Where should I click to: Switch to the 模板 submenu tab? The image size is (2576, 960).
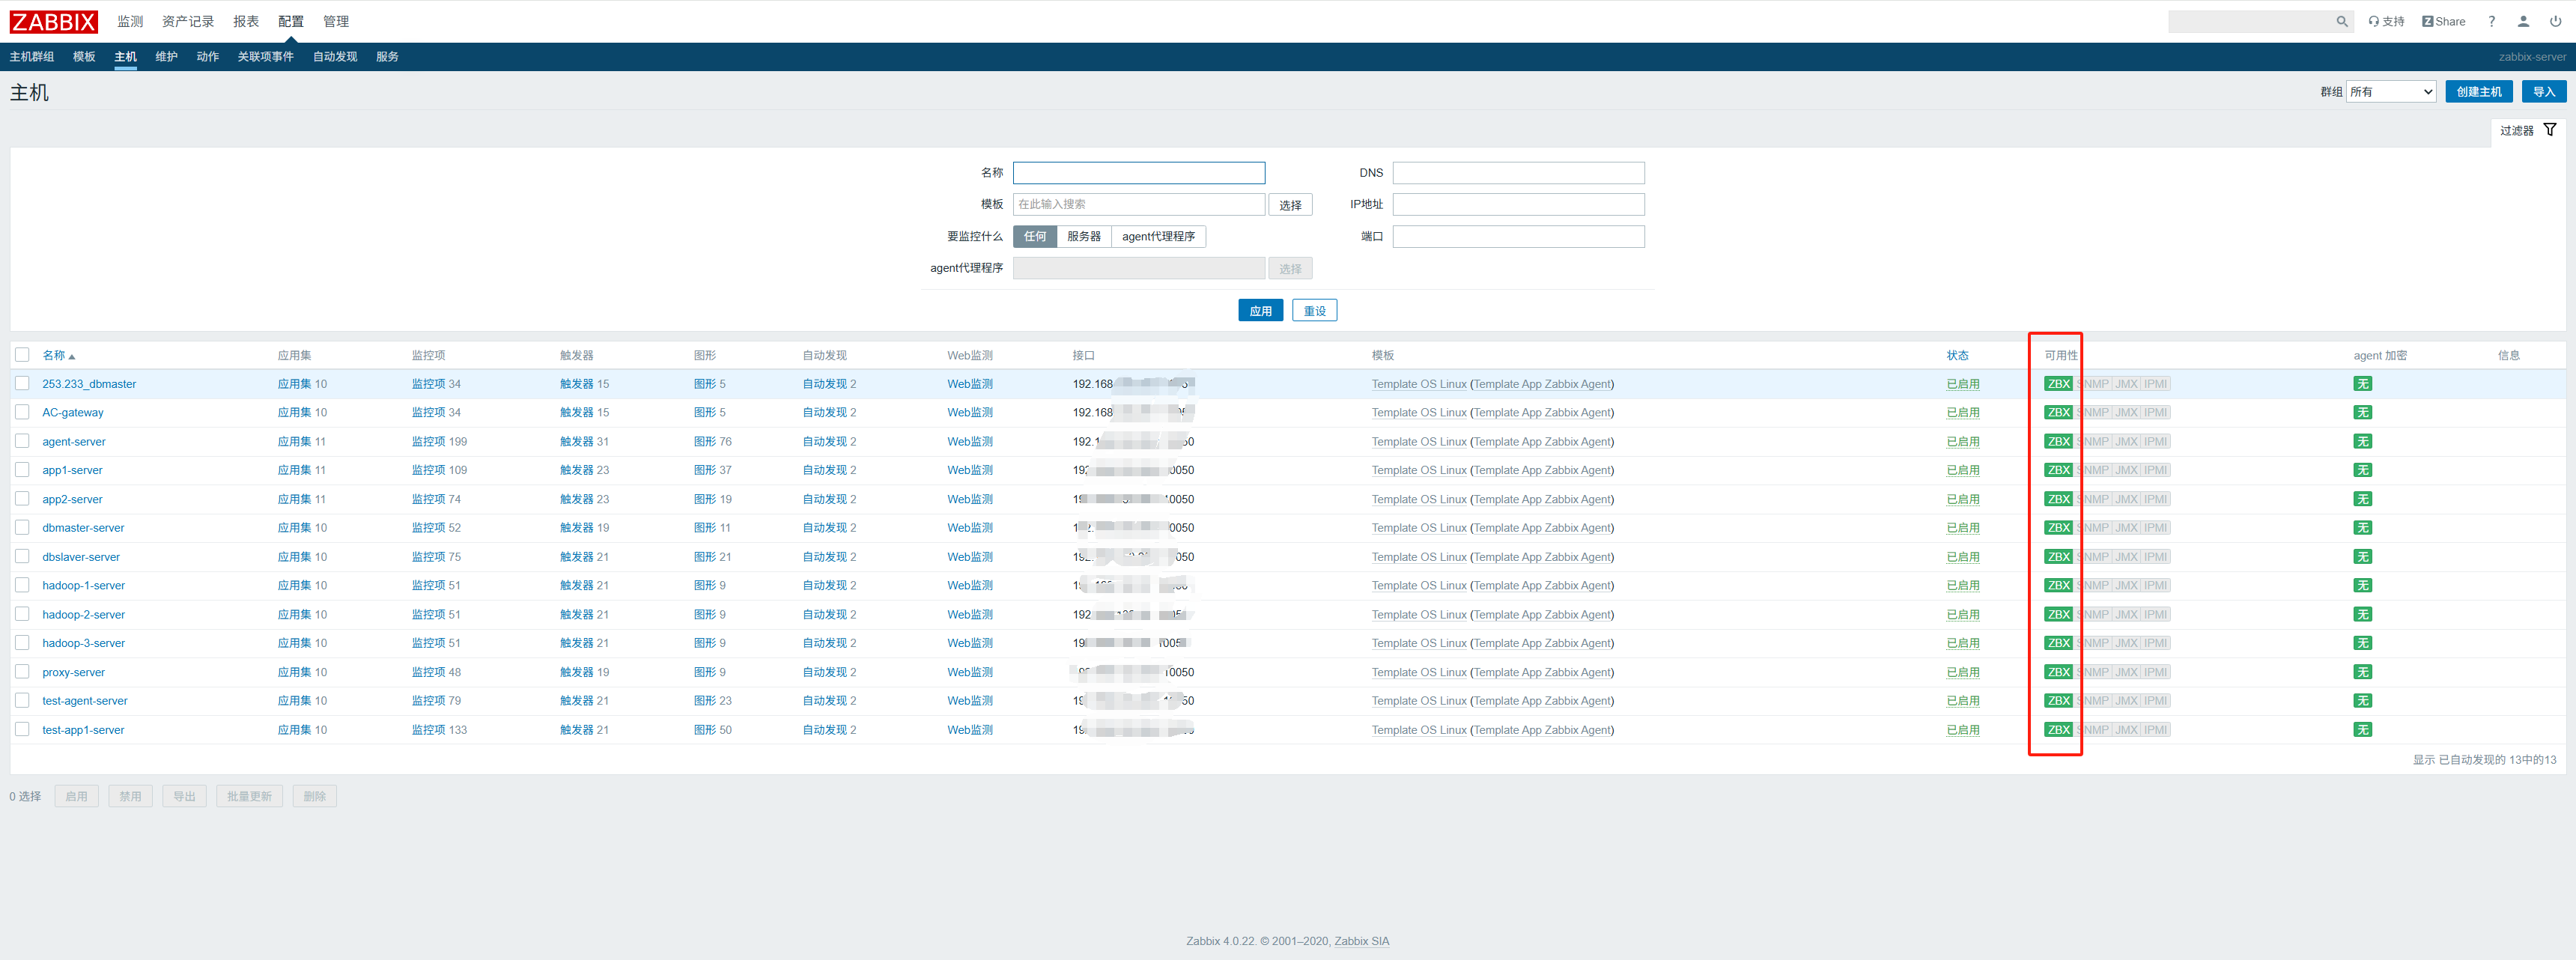pyautogui.click(x=84, y=57)
